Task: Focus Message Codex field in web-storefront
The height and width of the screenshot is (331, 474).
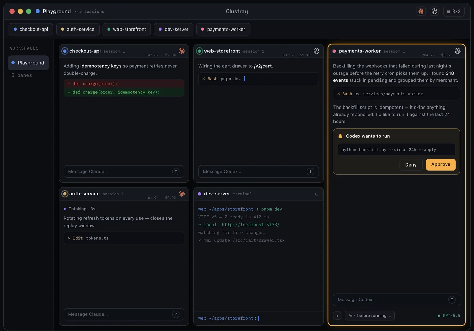Action: click(x=258, y=172)
